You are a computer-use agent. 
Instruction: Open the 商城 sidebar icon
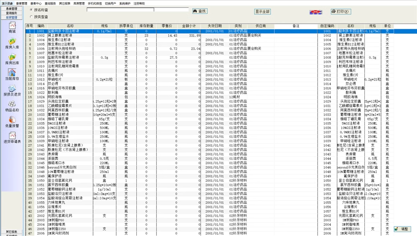tap(12, 28)
